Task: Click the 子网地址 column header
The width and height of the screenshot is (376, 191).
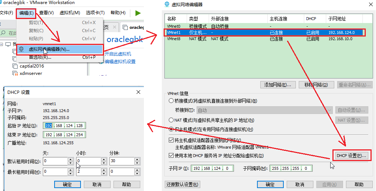Action: (344, 19)
